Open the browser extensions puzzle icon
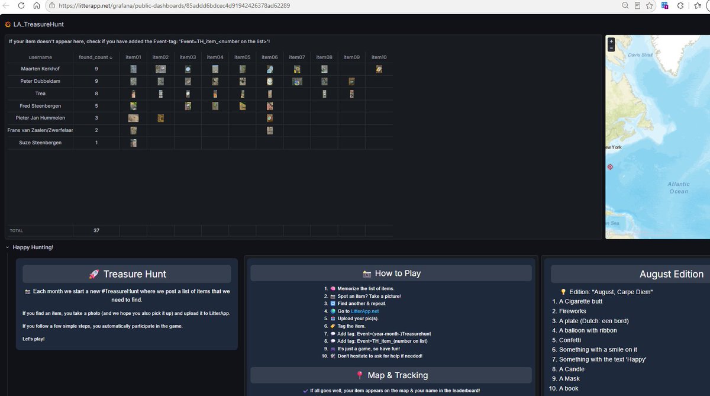This screenshot has height=396, width=710. [x=680, y=5]
